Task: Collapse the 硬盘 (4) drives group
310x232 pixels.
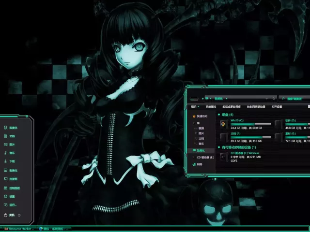Action: 219,115
